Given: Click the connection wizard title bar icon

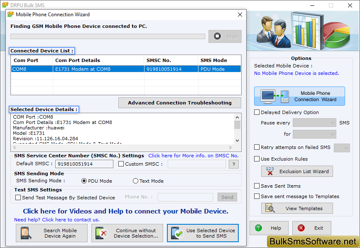Looking at the screenshot, I should pos(10,14).
